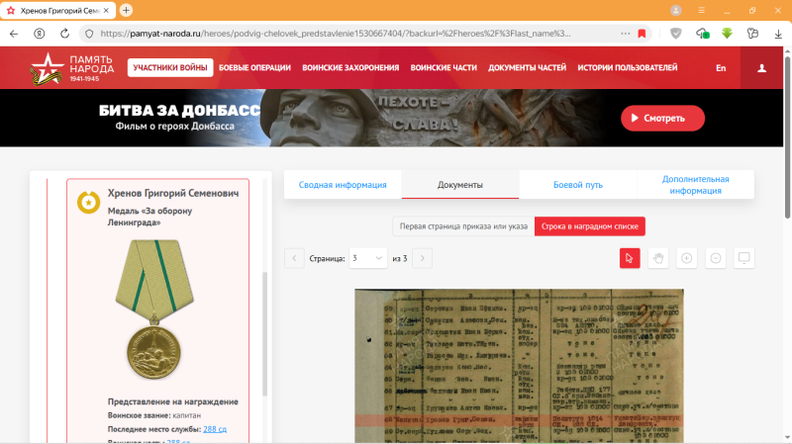Screen dimensions: 792x444
Task: Go to previous document page
Action: click(294, 258)
